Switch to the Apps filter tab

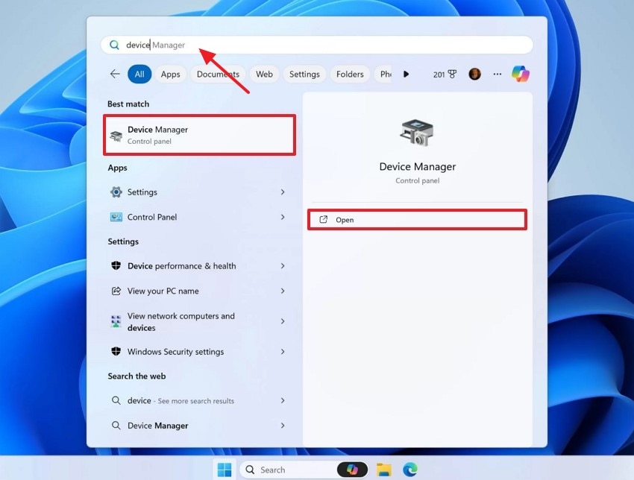click(170, 74)
